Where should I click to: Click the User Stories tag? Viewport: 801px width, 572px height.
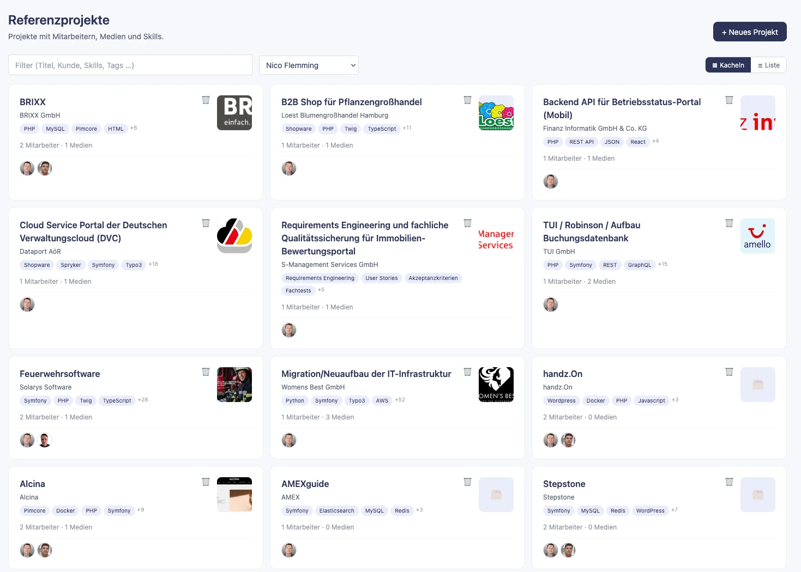coord(382,278)
